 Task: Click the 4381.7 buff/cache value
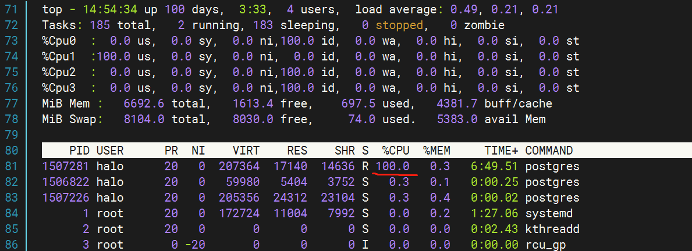pos(457,104)
